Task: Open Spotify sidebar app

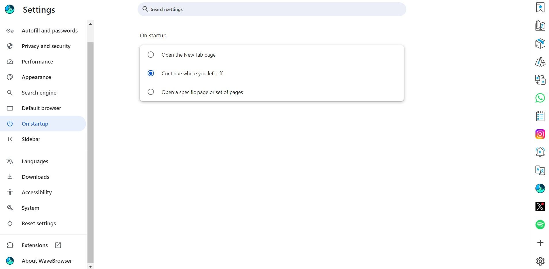Action: click(540, 224)
